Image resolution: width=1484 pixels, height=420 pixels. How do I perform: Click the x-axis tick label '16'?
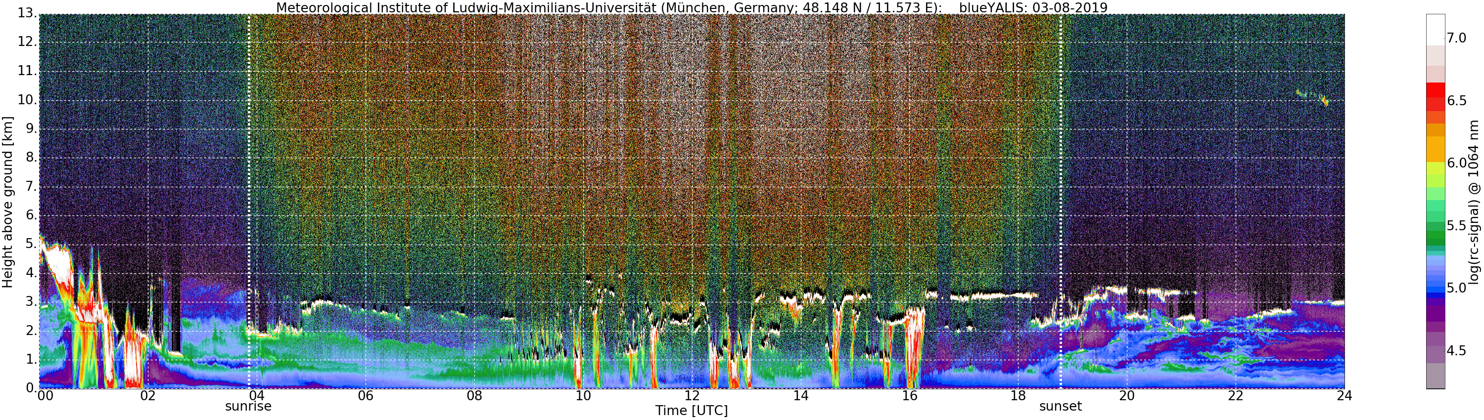point(910,396)
